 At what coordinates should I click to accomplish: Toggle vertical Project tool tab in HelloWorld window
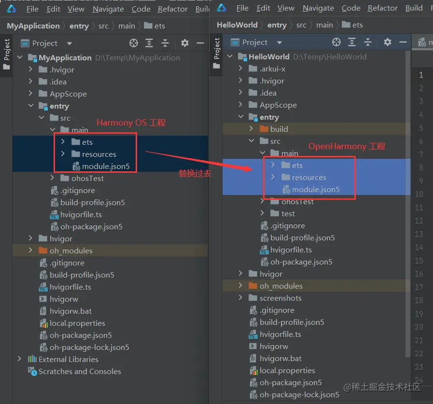pyautogui.click(x=216, y=53)
